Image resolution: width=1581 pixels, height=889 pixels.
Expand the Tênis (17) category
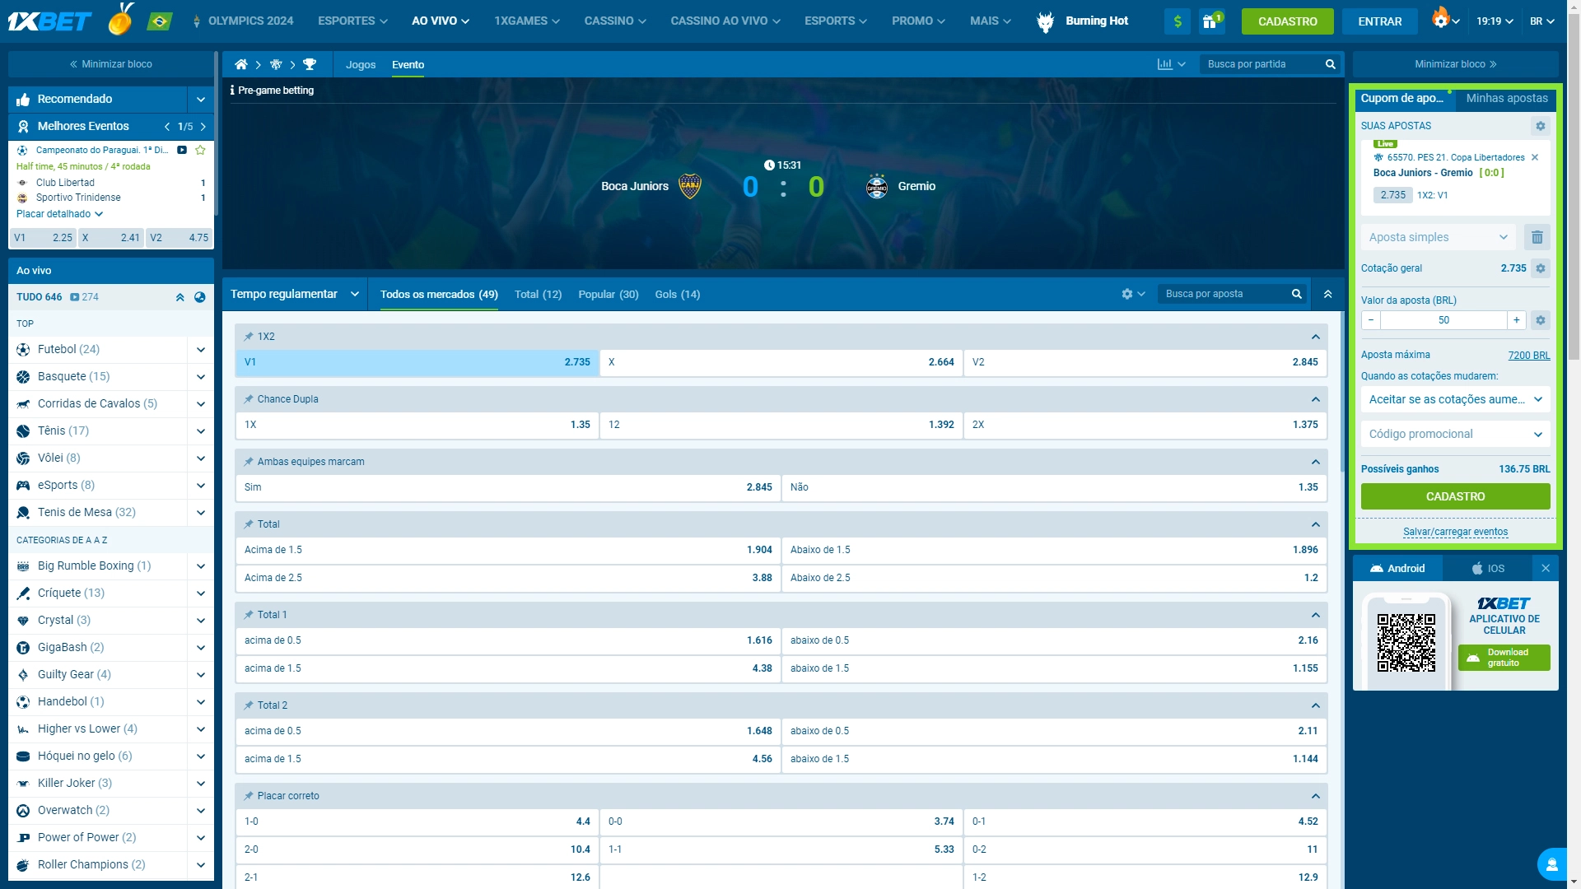(200, 431)
